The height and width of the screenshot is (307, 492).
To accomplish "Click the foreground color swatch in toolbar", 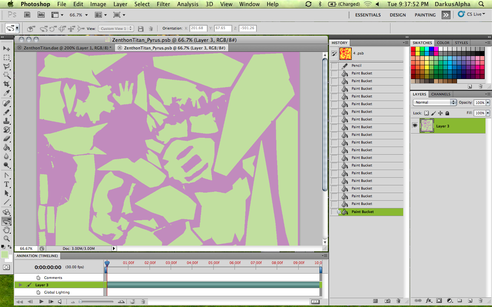I will click(x=5, y=254).
